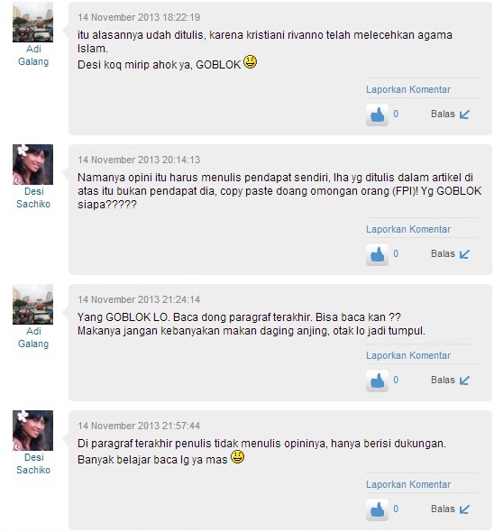Report the 18:22:19 comment via Laporkan Komentar
Image resolution: width=494 pixels, height=532 pixels.
408,89
